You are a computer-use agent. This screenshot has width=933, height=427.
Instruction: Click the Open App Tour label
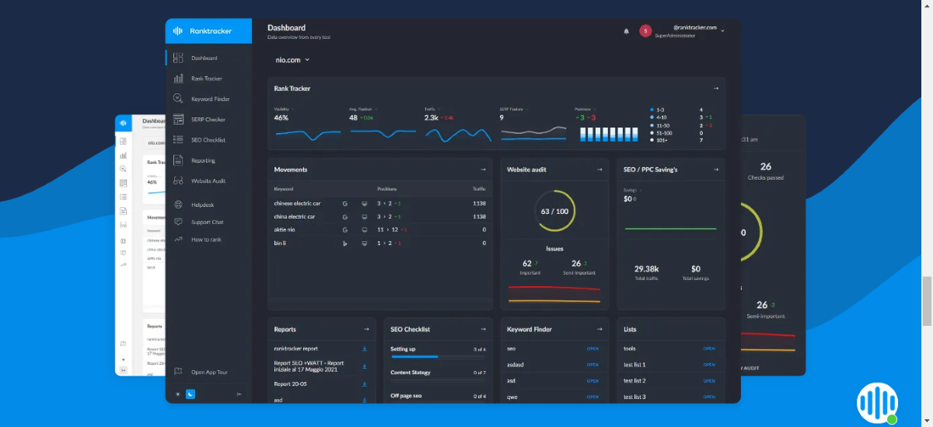(209, 373)
